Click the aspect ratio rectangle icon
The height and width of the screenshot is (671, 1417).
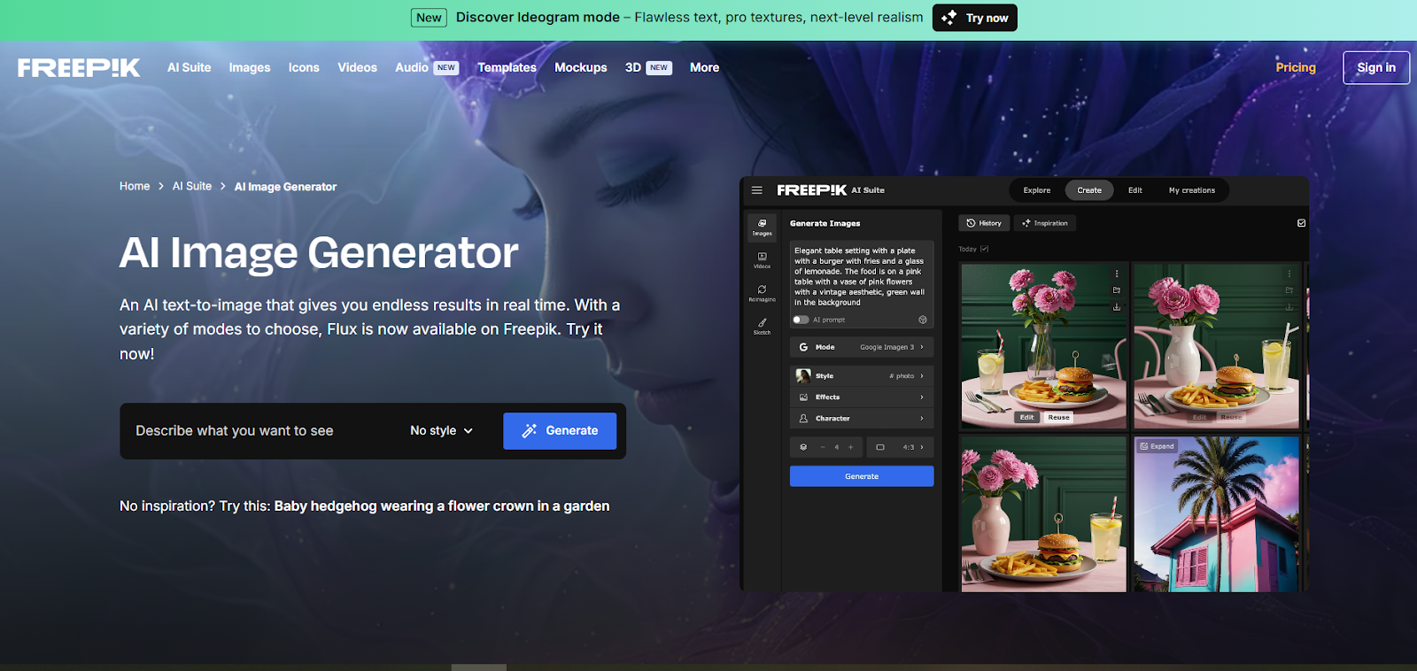pos(880,447)
